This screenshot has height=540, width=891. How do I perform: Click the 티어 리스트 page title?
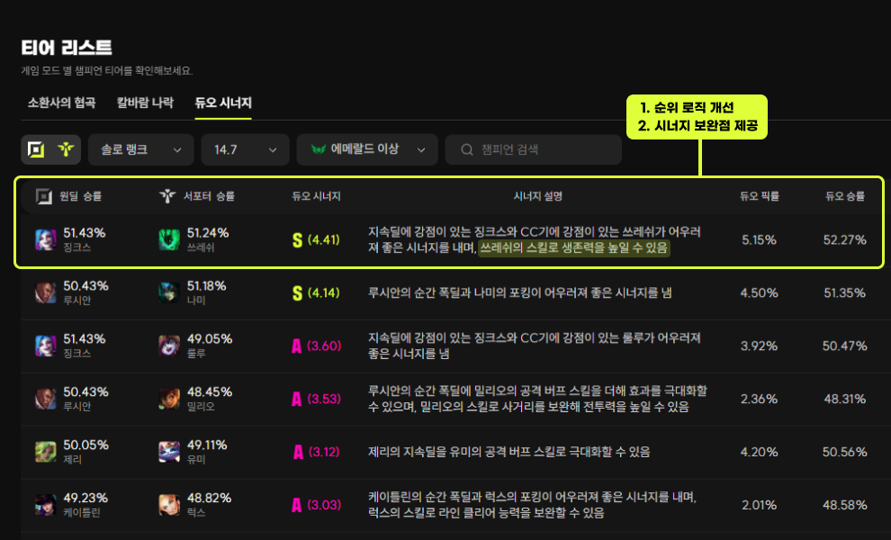pos(67,47)
